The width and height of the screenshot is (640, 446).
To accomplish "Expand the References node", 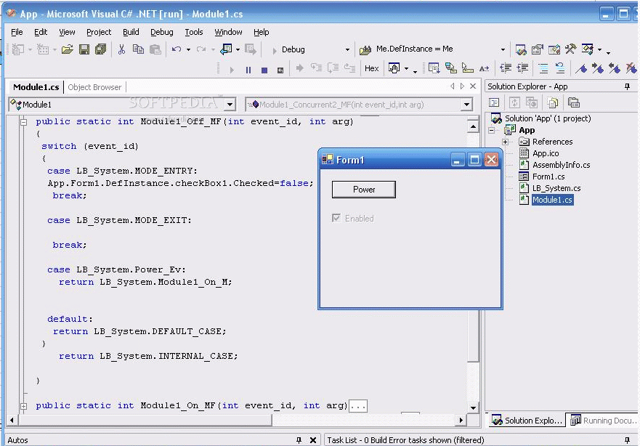I will pyautogui.click(x=506, y=142).
